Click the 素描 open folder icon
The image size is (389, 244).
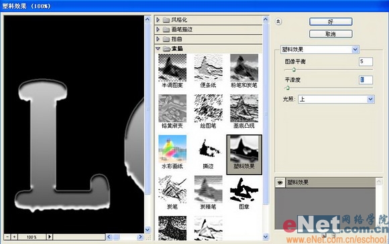(x=166, y=49)
